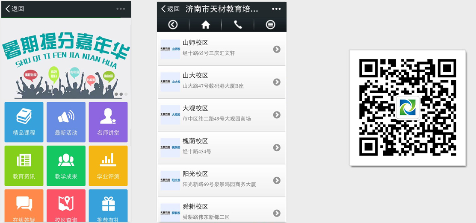Open the 名师讲堂 tile
The height and width of the screenshot is (223, 476).
tap(108, 122)
